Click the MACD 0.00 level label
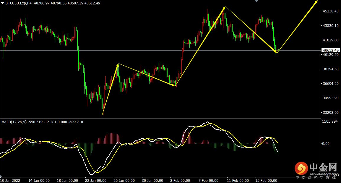341x183 pixels. point(326,144)
